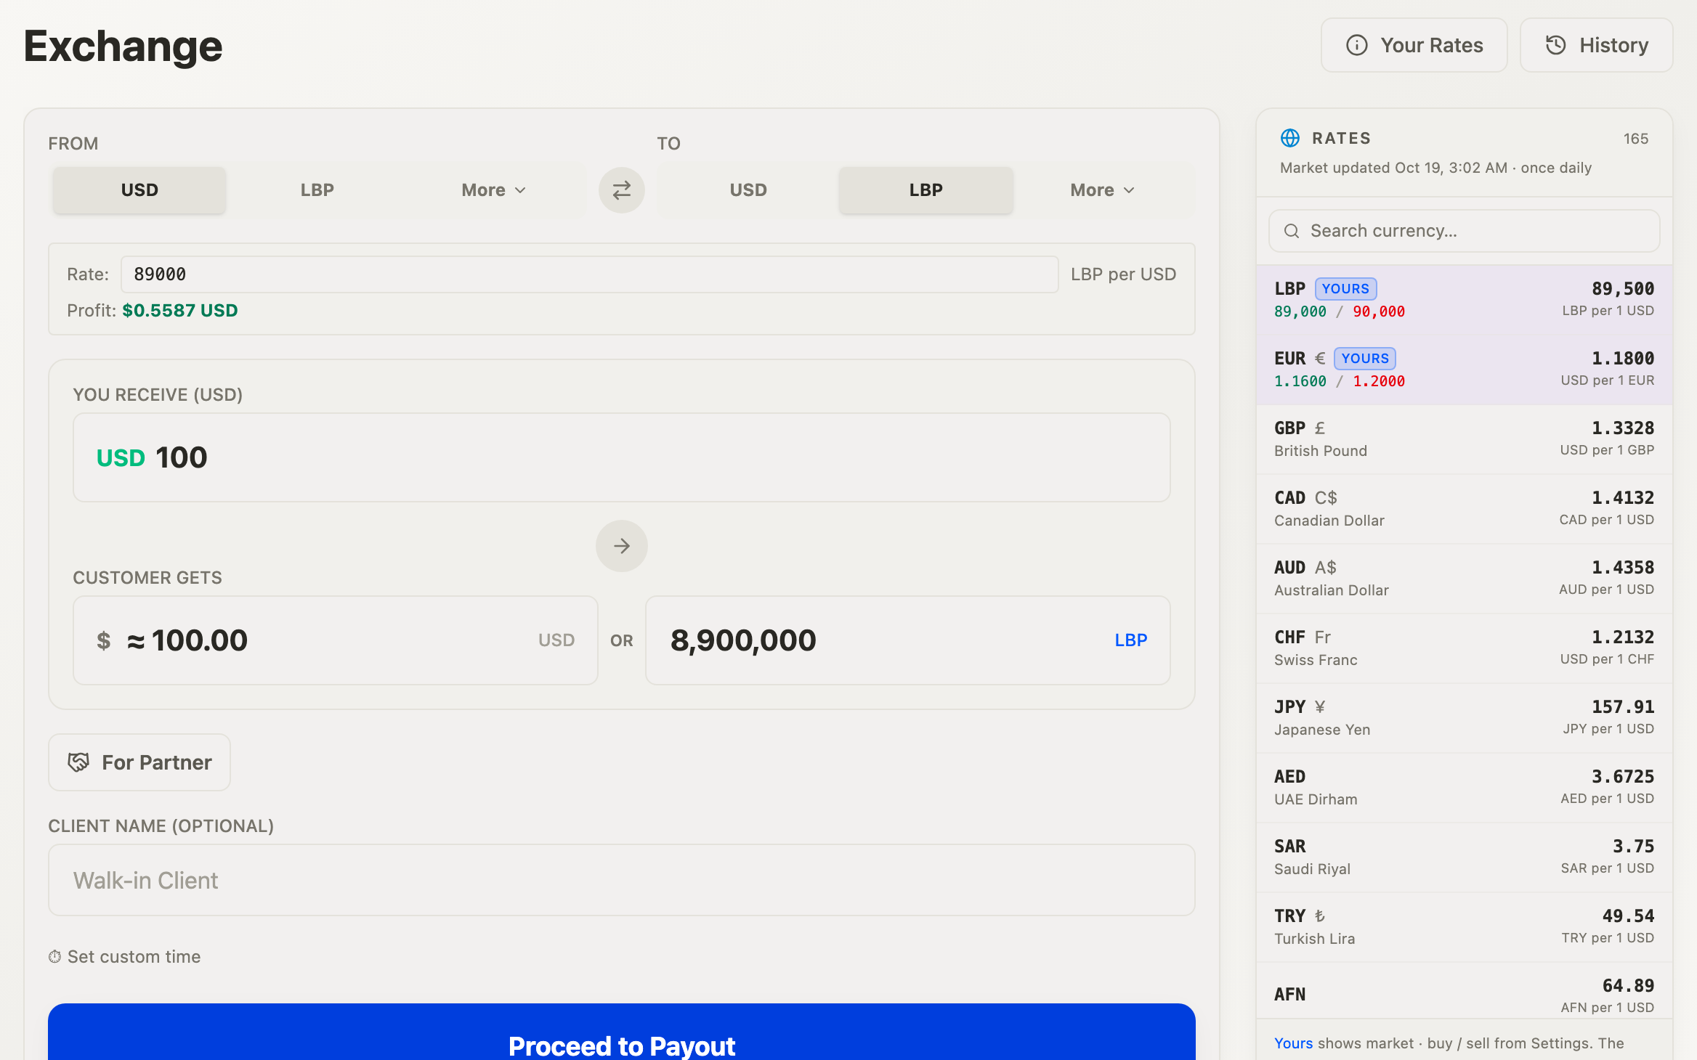Click the swap currencies arrows icon
Screen dimensions: 1697x1060
(x=621, y=190)
